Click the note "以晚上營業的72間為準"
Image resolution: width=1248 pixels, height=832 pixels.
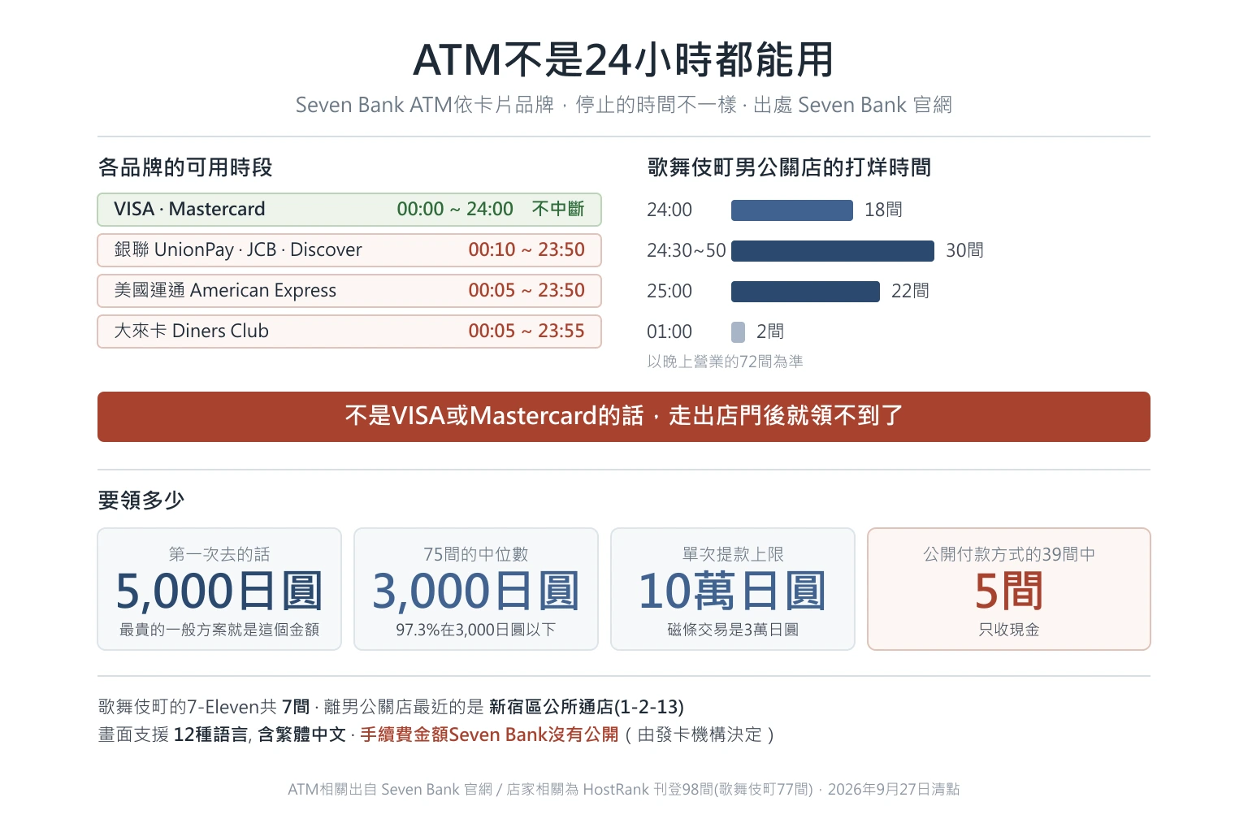point(725,362)
